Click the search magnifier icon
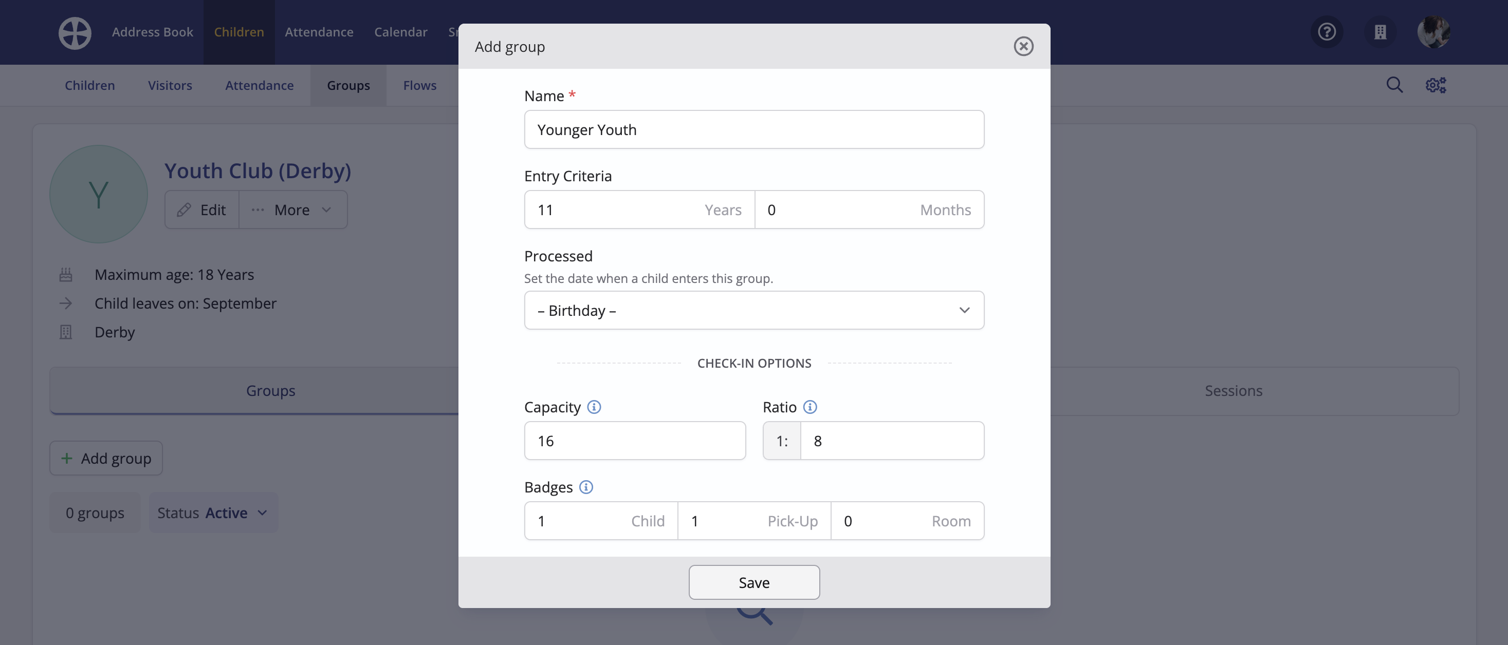 (x=1394, y=85)
